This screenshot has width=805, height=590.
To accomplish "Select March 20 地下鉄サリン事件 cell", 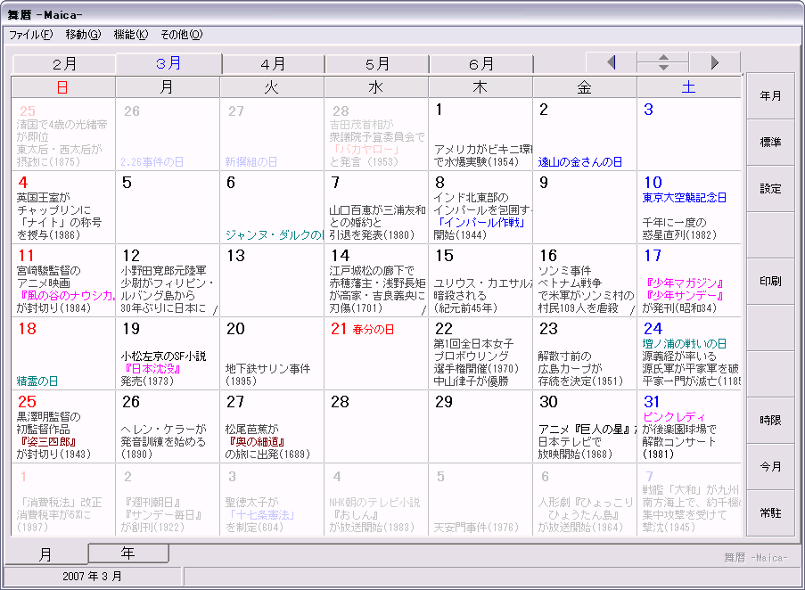I will [272, 354].
